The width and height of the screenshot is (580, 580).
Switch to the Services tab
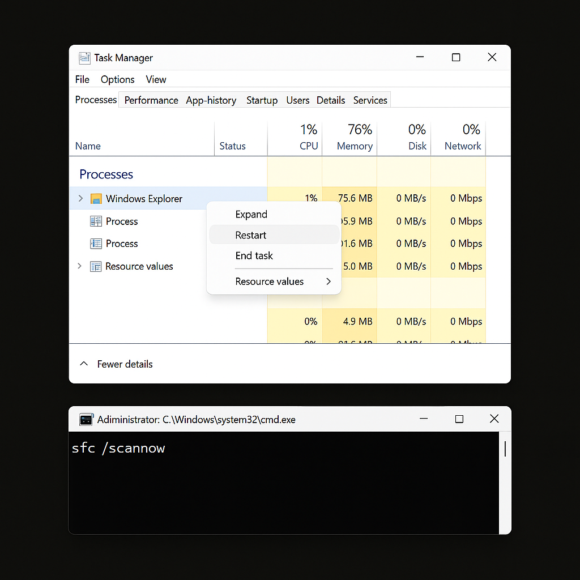pyautogui.click(x=370, y=100)
